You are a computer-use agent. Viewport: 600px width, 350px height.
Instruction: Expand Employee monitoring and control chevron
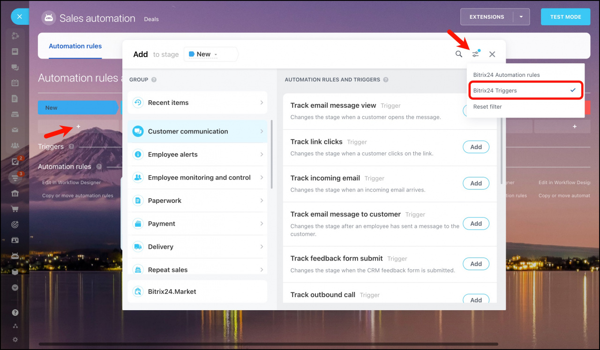click(262, 178)
